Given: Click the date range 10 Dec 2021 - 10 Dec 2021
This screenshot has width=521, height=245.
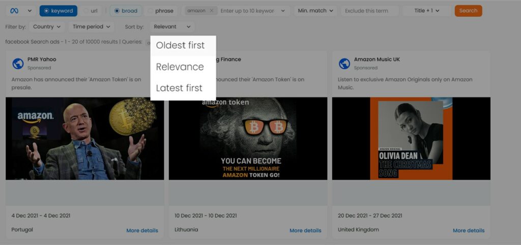Looking at the screenshot, I should (x=206, y=216).
